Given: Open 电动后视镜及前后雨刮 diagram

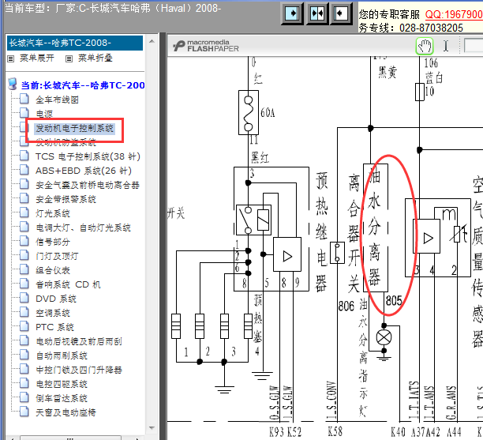Looking at the screenshot, I should 79,341.
